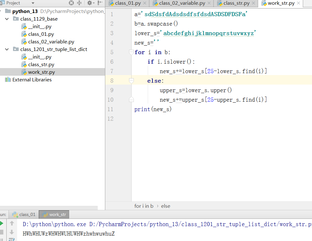Open the Project view dropdown

[x=33, y=3]
